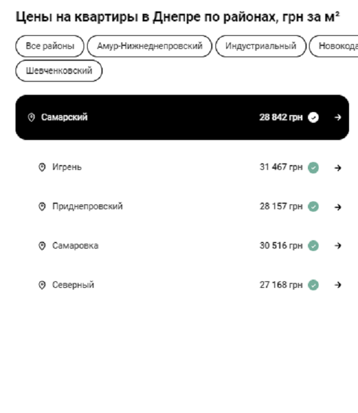The width and height of the screenshot is (358, 413).
Task: Click the location pin next to Самаровка
Action: point(42,246)
